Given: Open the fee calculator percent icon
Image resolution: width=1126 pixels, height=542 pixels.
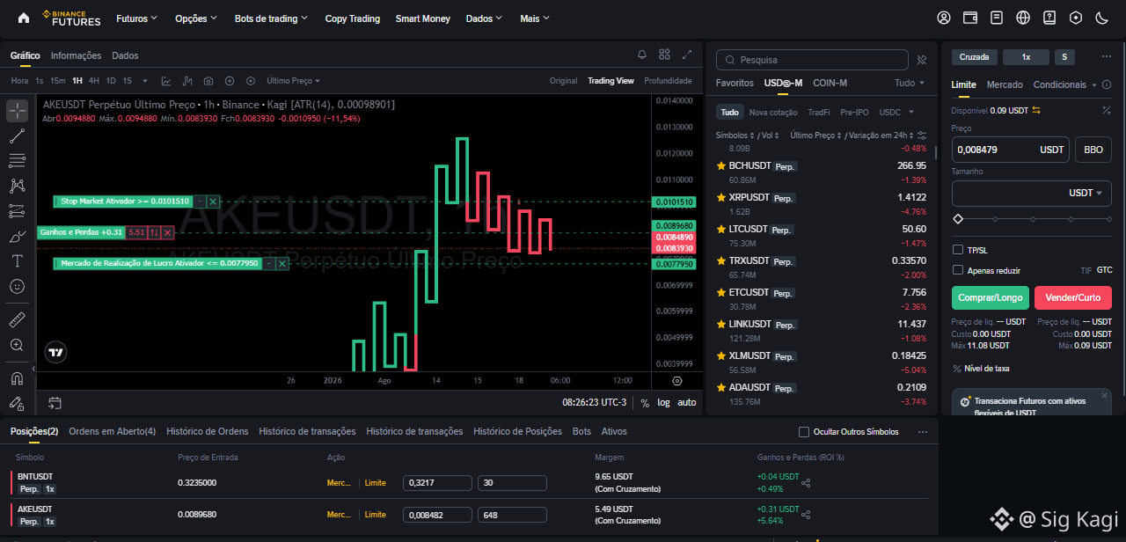Looking at the screenshot, I should pyautogui.click(x=1106, y=110).
